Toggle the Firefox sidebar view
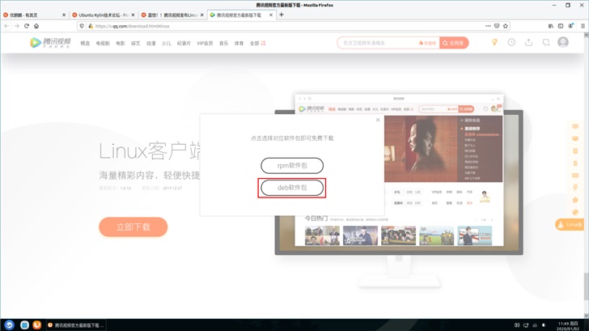Viewport: 589px width, 331px height. [561, 26]
